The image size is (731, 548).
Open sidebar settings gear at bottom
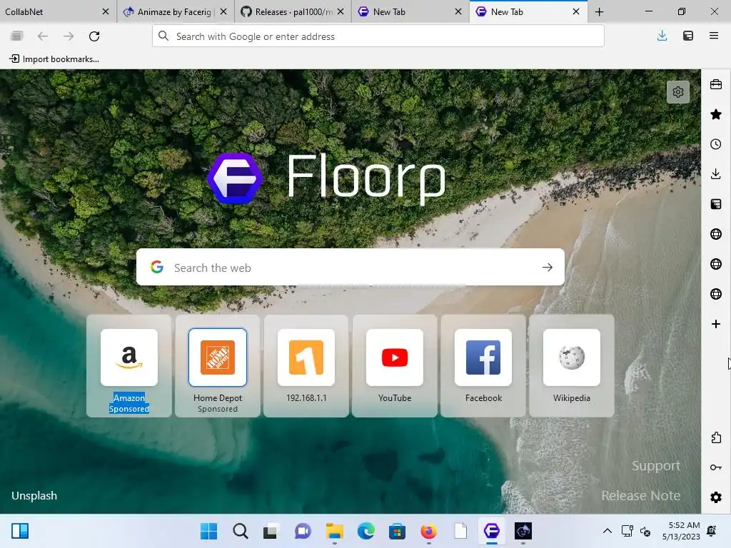coord(716,497)
